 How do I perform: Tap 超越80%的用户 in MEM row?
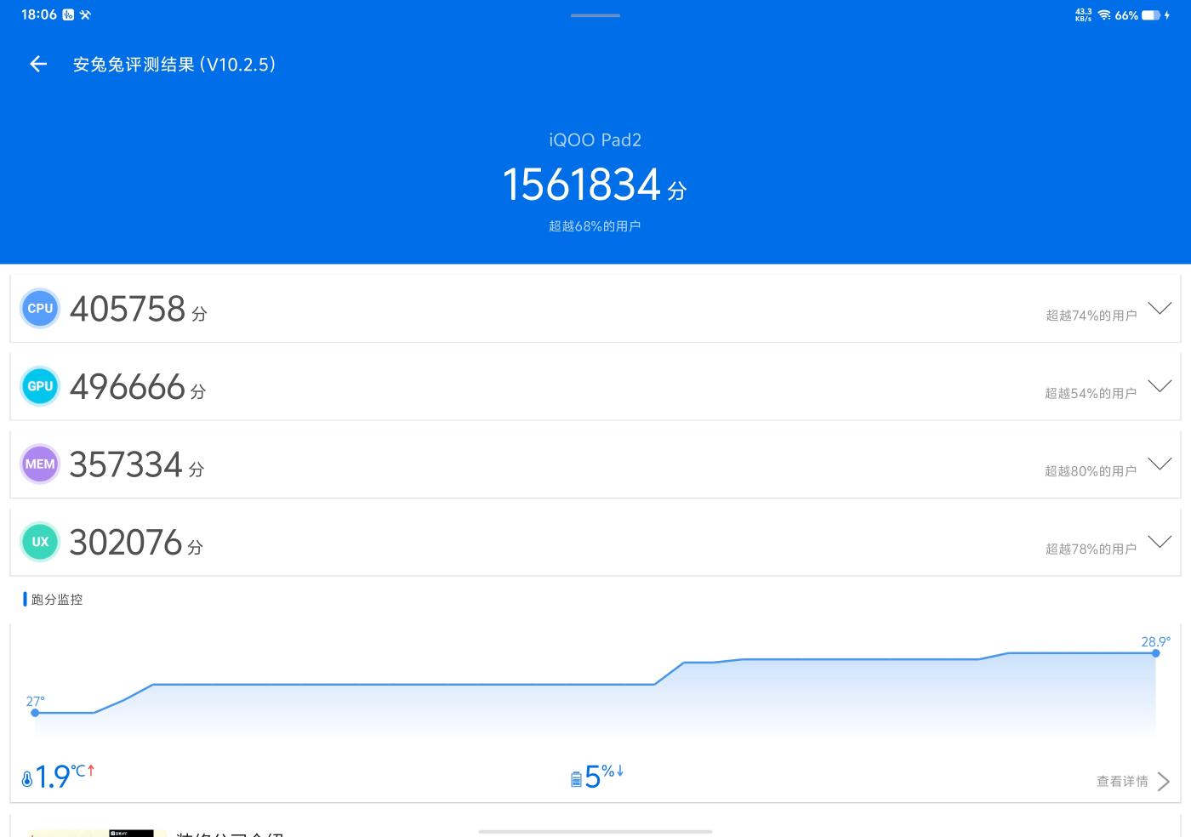click(1091, 471)
